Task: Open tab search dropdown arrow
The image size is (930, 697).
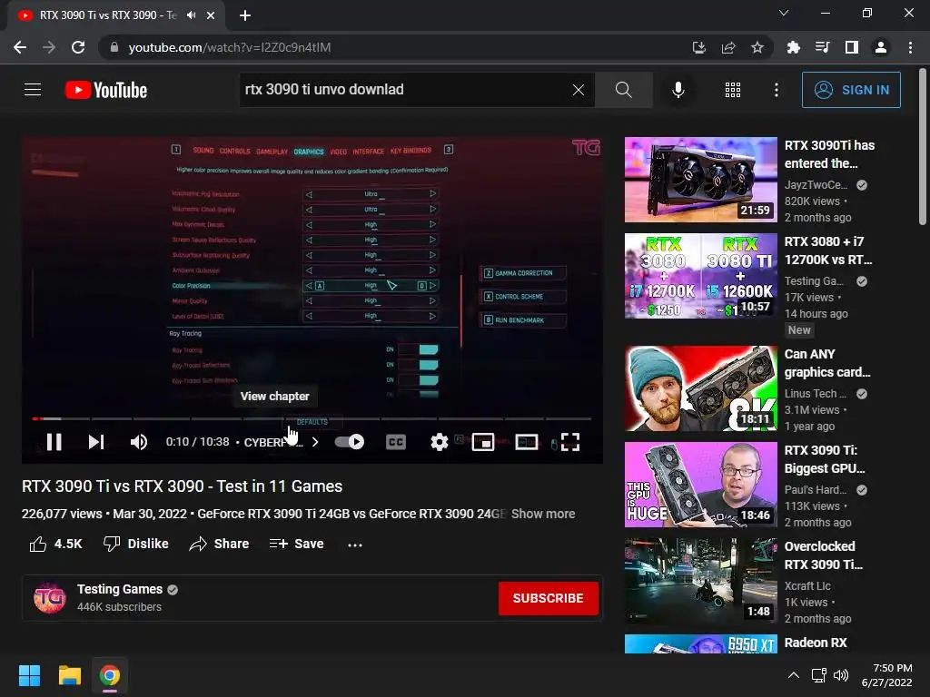Action: (x=784, y=13)
